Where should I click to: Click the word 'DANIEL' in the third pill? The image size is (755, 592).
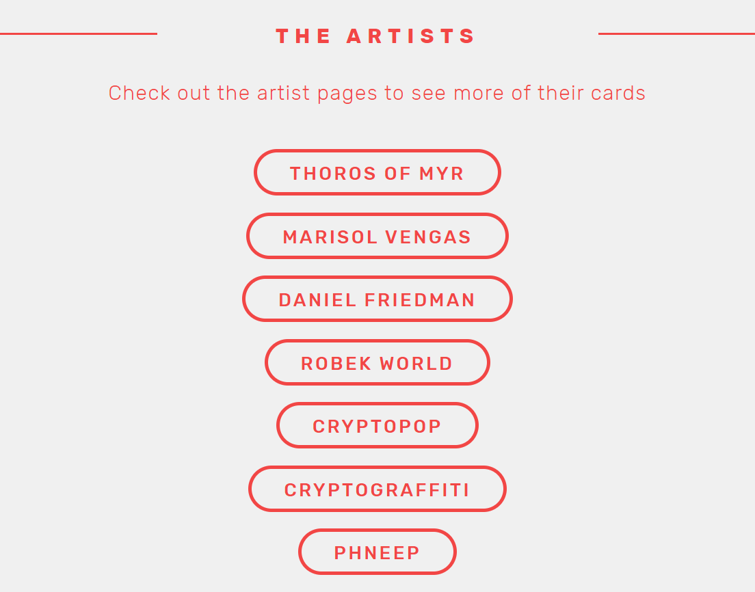[317, 300]
